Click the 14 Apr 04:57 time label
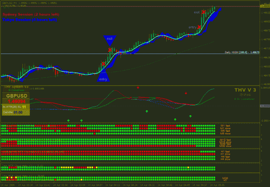This screenshot has width=270, height=187. (x=200, y=185)
